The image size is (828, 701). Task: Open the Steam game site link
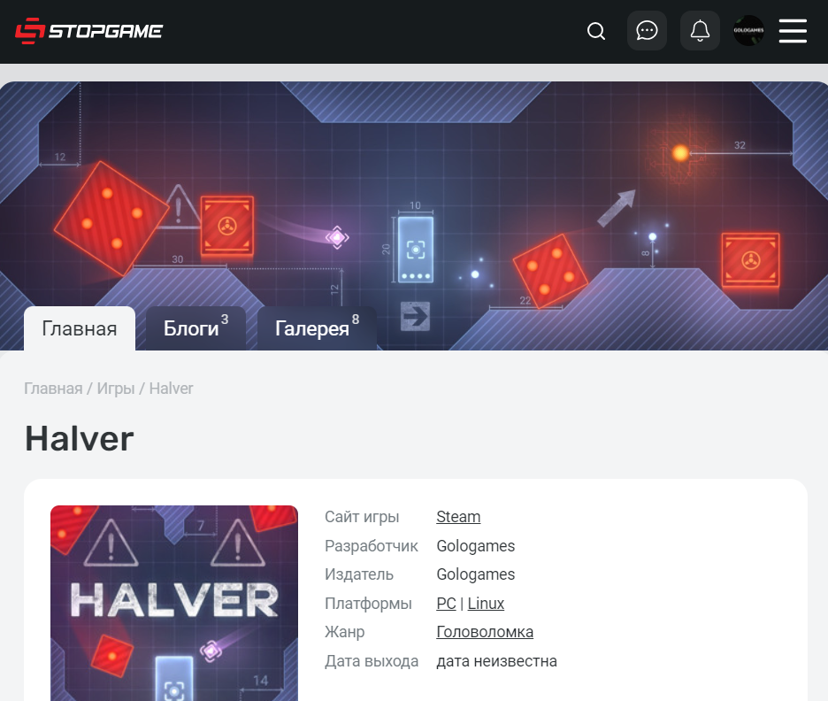click(x=458, y=517)
